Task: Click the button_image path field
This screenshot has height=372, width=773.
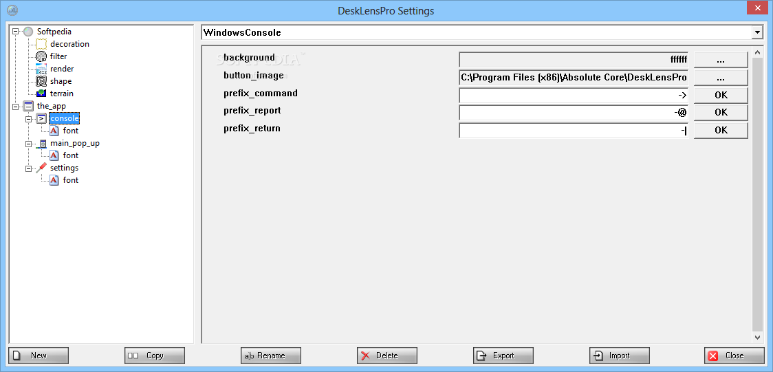Action: pyautogui.click(x=574, y=77)
